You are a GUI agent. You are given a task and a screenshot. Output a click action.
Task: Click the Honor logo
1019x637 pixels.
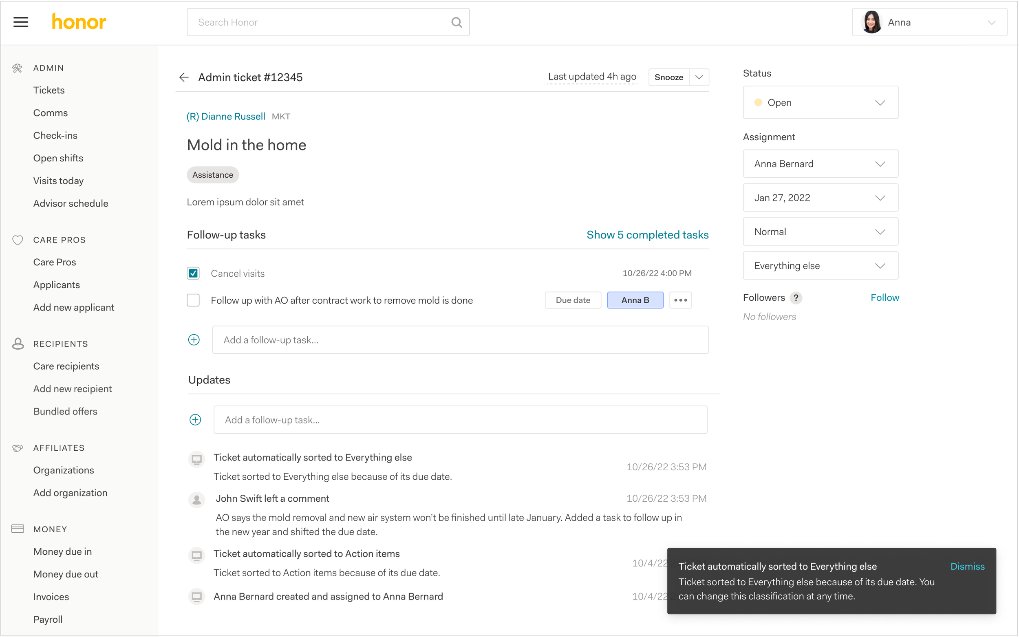pos(79,22)
